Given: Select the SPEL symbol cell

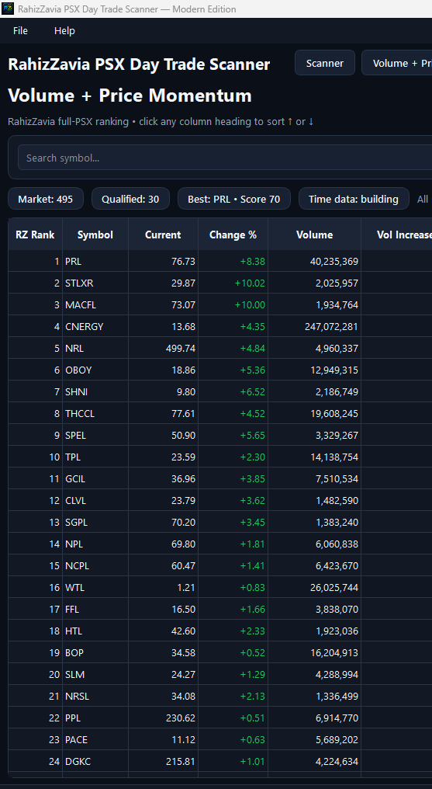Looking at the screenshot, I should pos(95,435).
